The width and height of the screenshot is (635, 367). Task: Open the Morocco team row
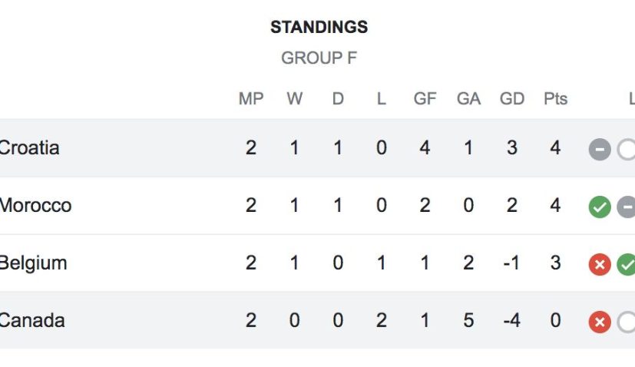[35, 205]
